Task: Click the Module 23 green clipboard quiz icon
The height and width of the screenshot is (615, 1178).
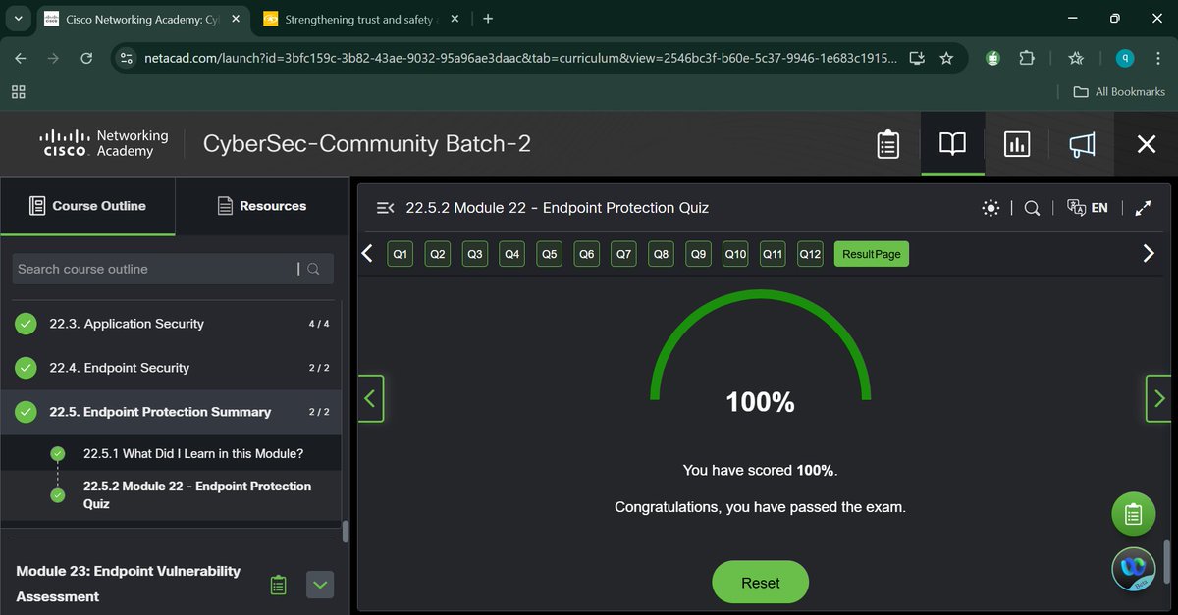Action: click(278, 584)
